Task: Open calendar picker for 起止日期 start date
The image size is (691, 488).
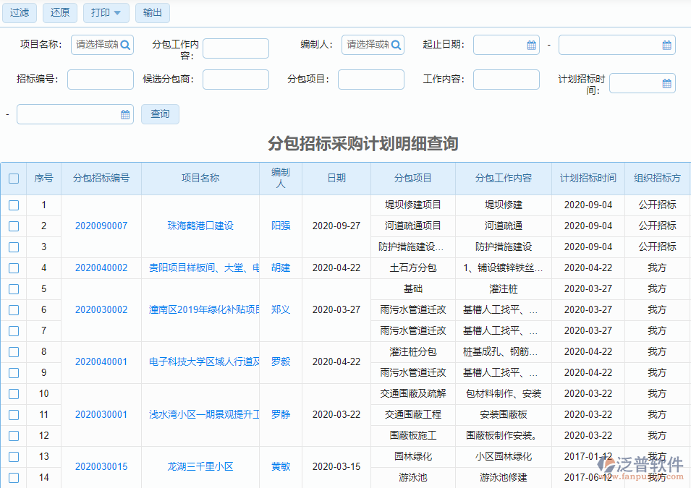Action: point(530,44)
